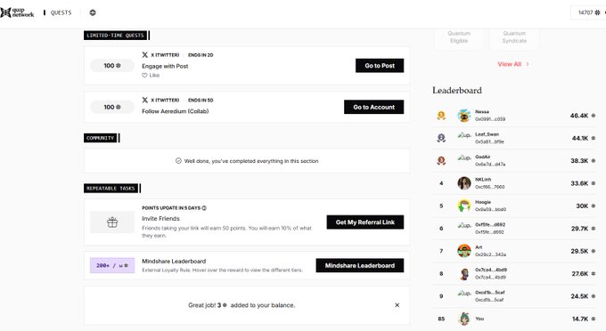Click the 14.7K score next to You
This screenshot has width=606, height=331.
tap(580, 319)
